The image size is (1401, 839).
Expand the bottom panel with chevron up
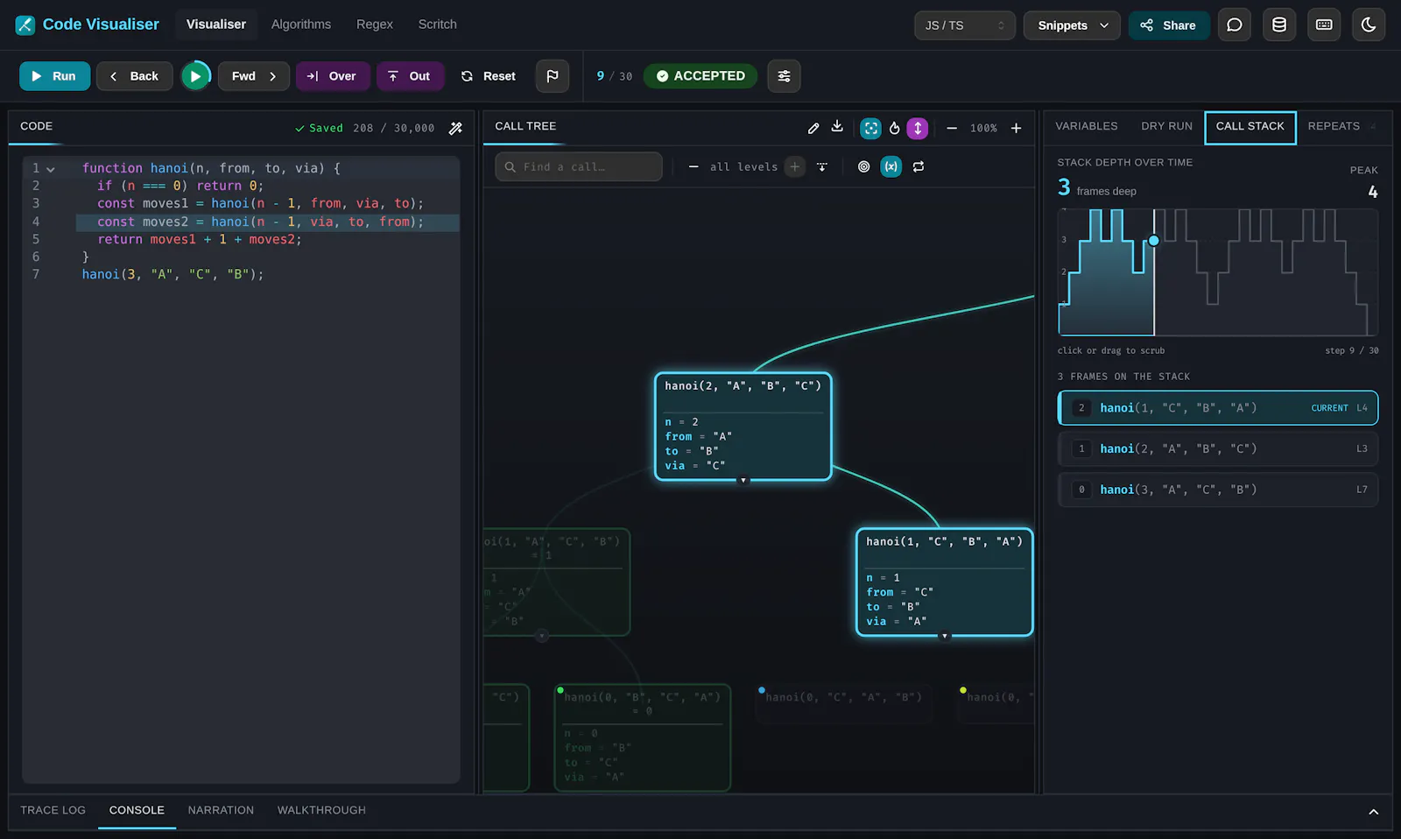pos(1373,812)
